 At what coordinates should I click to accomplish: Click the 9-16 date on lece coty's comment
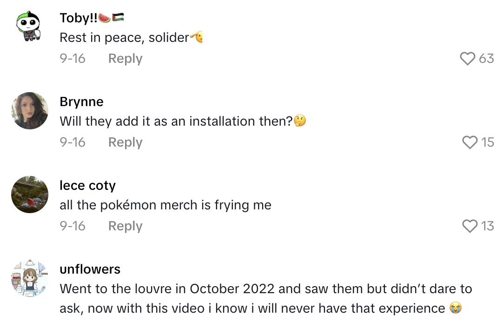(73, 226)
